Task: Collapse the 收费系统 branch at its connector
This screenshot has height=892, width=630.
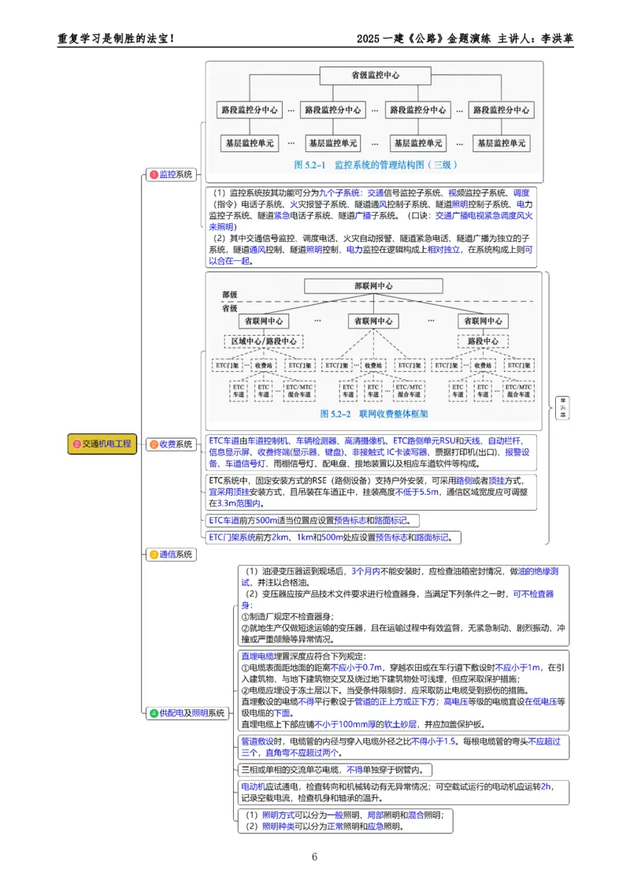Action: point(199,444)
